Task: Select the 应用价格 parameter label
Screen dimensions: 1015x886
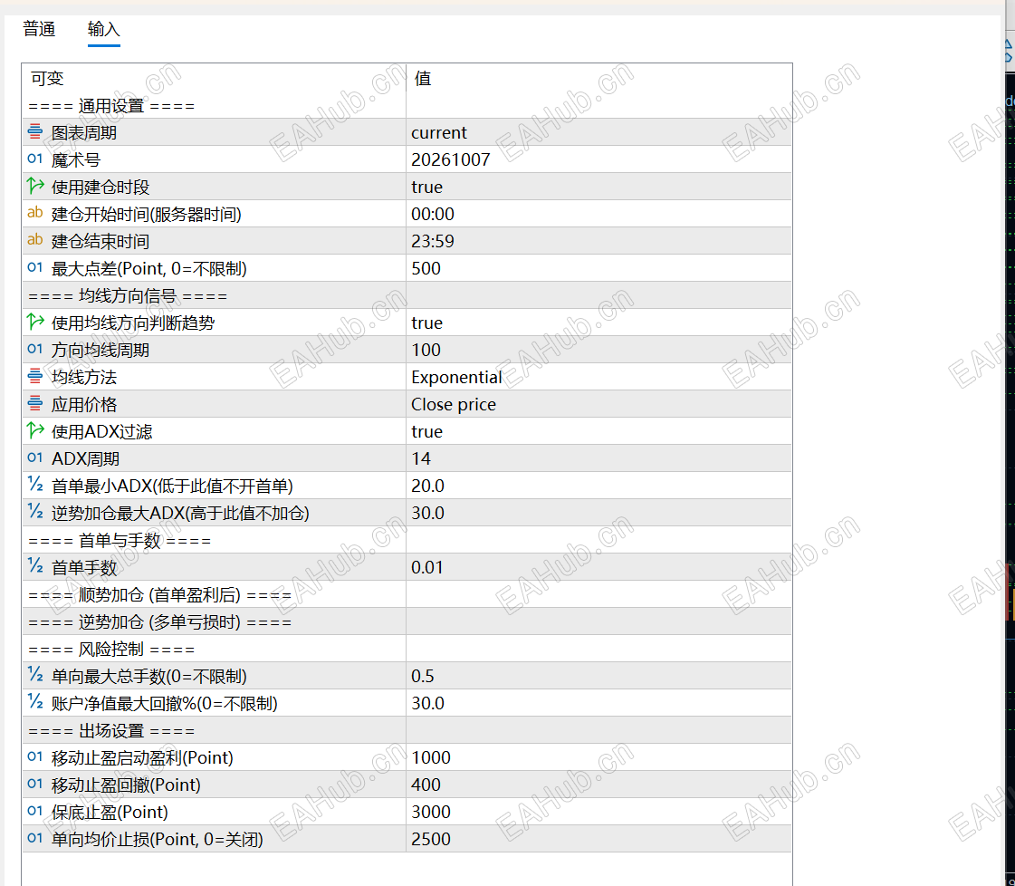Action: 84,405
